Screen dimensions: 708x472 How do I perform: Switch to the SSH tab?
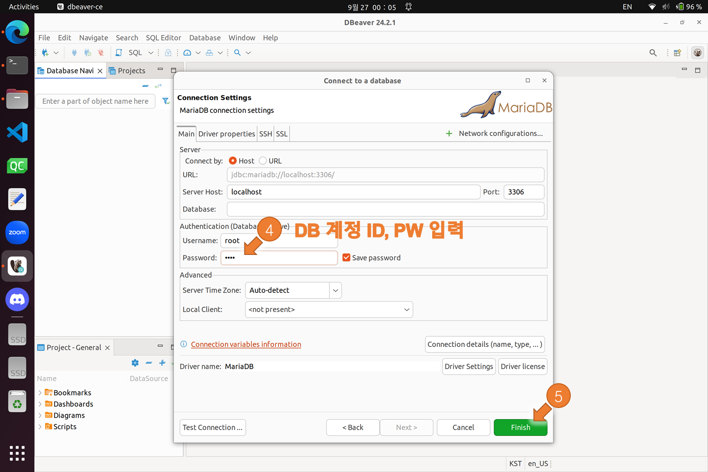(265, 134)
